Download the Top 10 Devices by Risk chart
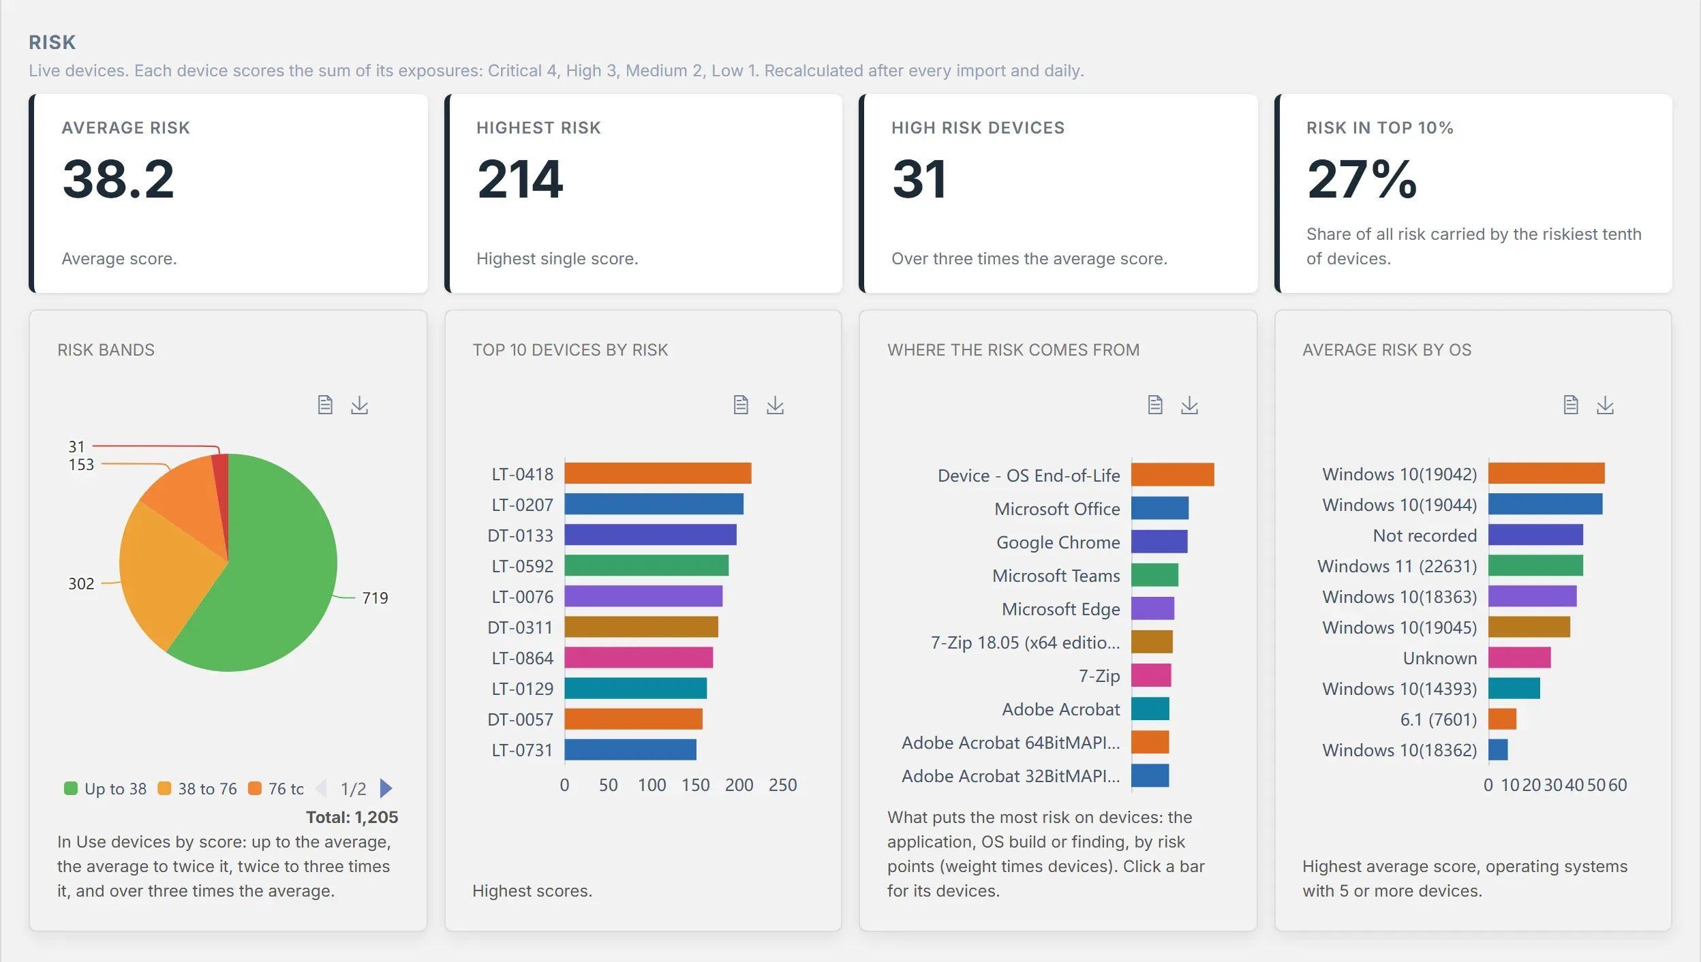Screen dimensions: 1701x962 (775, 405)
